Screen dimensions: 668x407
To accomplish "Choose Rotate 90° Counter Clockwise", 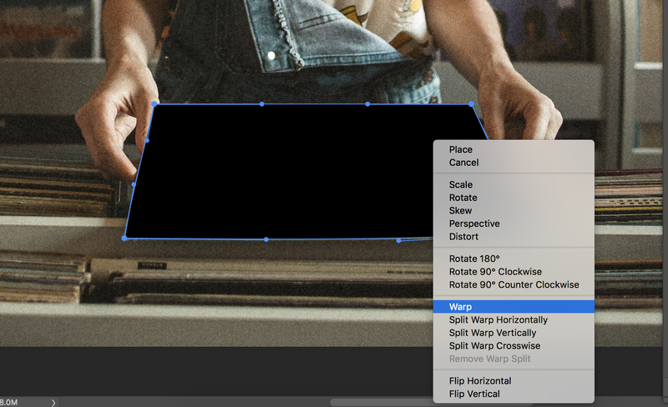I will tap(514, 284).
